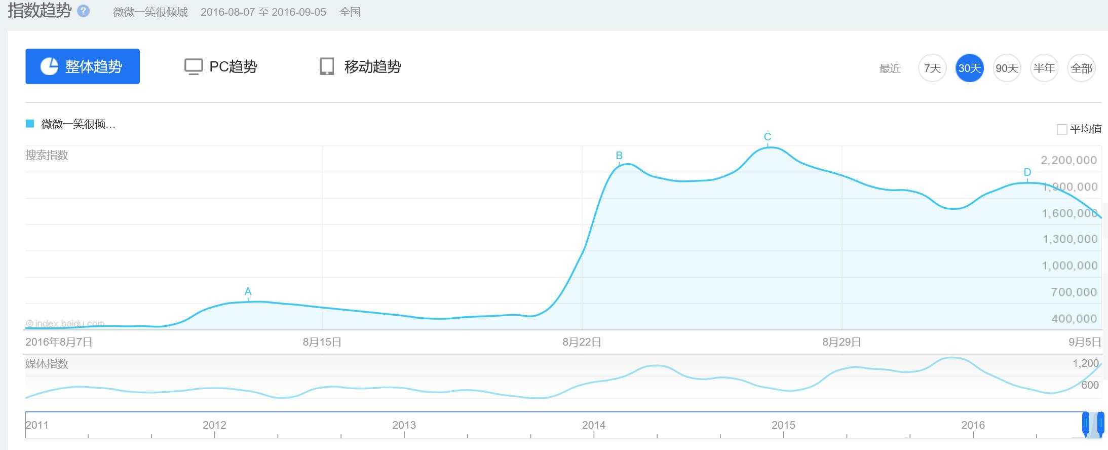Select the 半年 time range

pos(1044,68)
